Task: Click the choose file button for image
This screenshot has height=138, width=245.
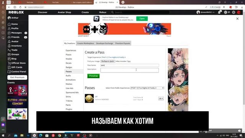Action: point(108,61)
